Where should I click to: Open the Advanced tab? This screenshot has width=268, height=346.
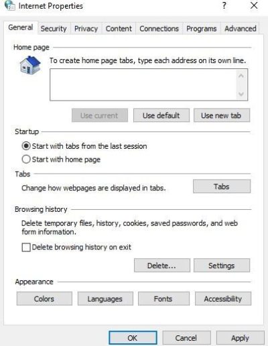pos(241,29)
